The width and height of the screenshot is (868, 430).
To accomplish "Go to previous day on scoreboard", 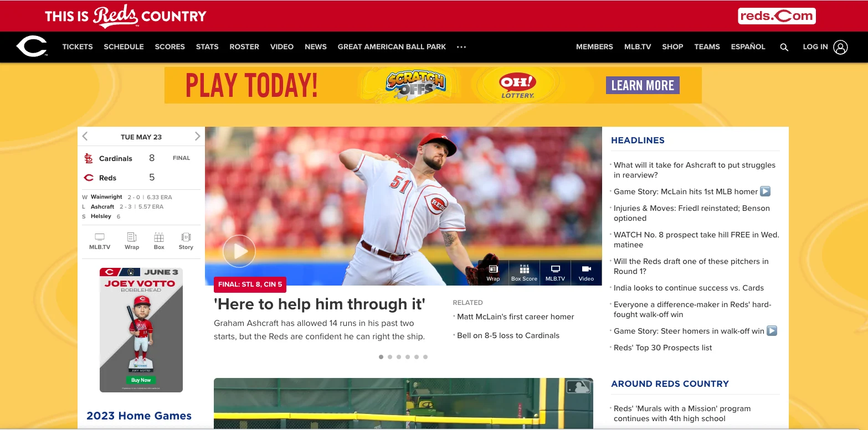I will pyautogui.click(x=85, y=136).
